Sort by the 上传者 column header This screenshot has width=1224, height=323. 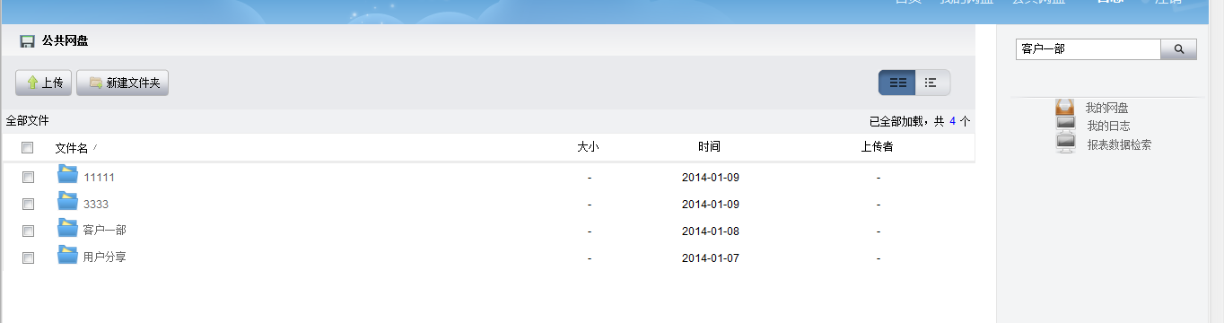click(877, 147)
